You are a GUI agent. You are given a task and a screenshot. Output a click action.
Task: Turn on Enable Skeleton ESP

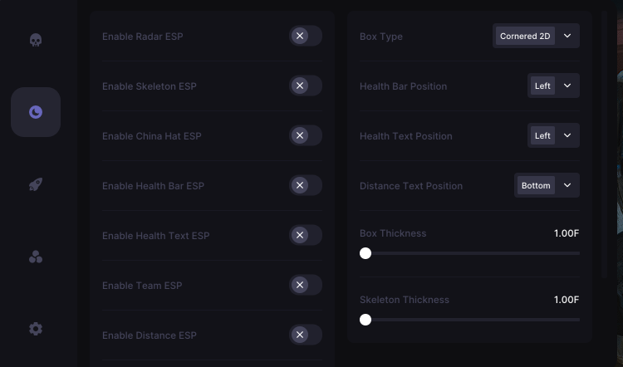305,86
